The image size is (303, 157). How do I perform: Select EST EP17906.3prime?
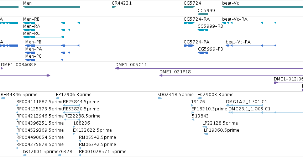click(x=57, y=98)
